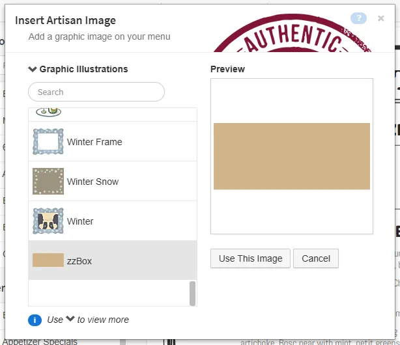This screenshot has height=345, width=400.
Task: Focus the Search input field
Action: click(x=96, y=92)
